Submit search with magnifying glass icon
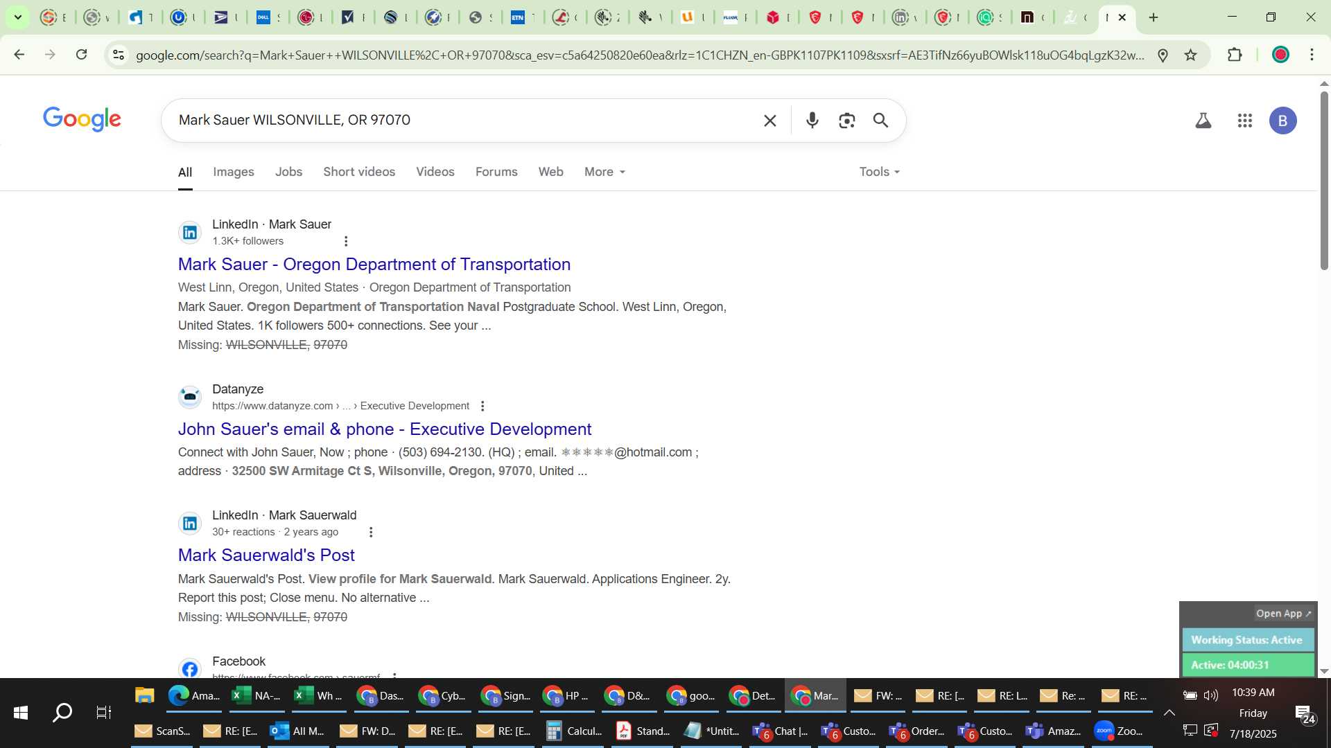The width and height of the screenshot is (1331, 748). (x=880, y=121)
